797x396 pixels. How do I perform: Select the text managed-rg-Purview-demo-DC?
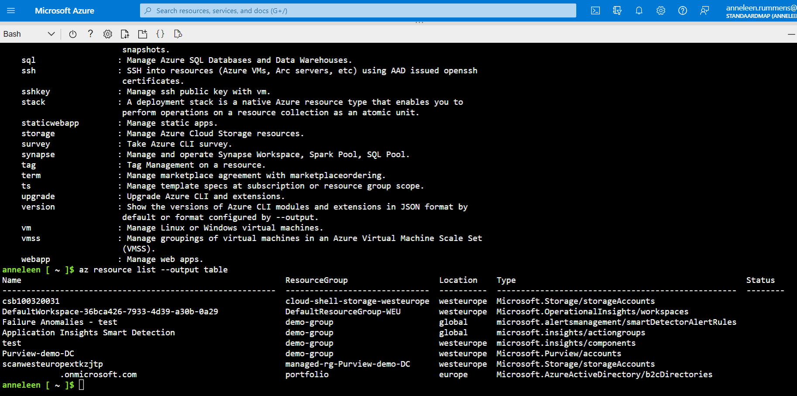click(348, 364)
